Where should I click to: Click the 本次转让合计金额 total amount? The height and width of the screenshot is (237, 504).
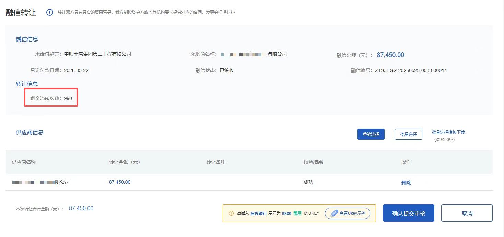(81, 208)
